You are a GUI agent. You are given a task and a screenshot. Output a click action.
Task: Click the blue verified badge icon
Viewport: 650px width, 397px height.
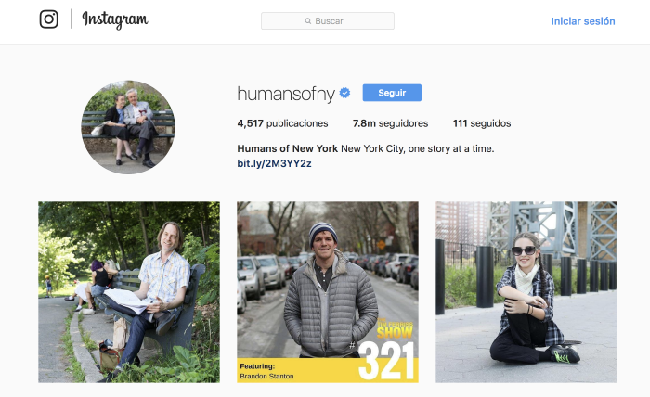coord(344,93)
